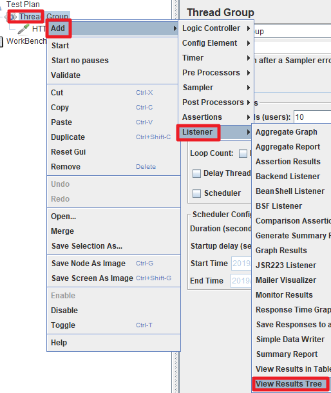Choose Save Screen As Image

point(113,278)
